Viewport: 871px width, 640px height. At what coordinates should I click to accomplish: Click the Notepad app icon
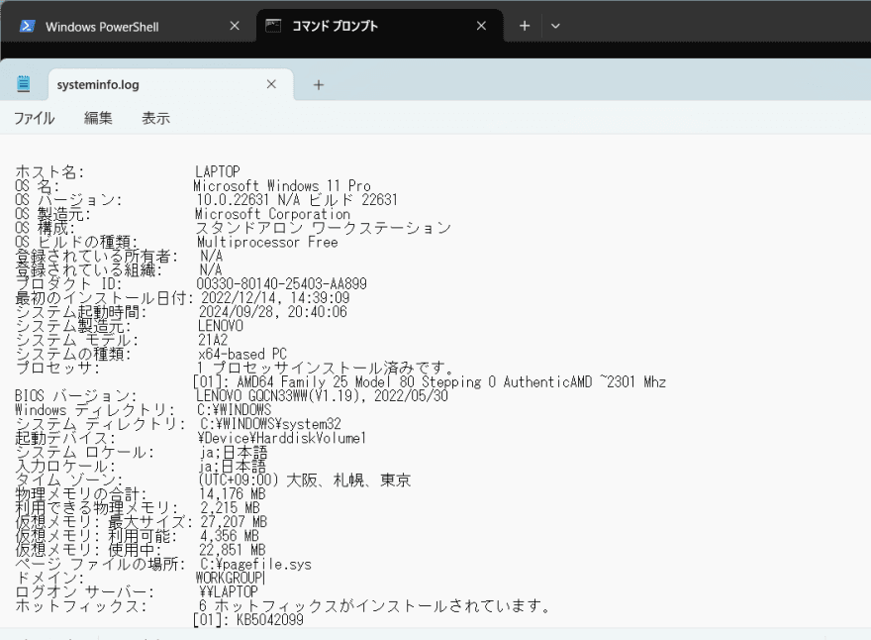click(x=23, y=84)
